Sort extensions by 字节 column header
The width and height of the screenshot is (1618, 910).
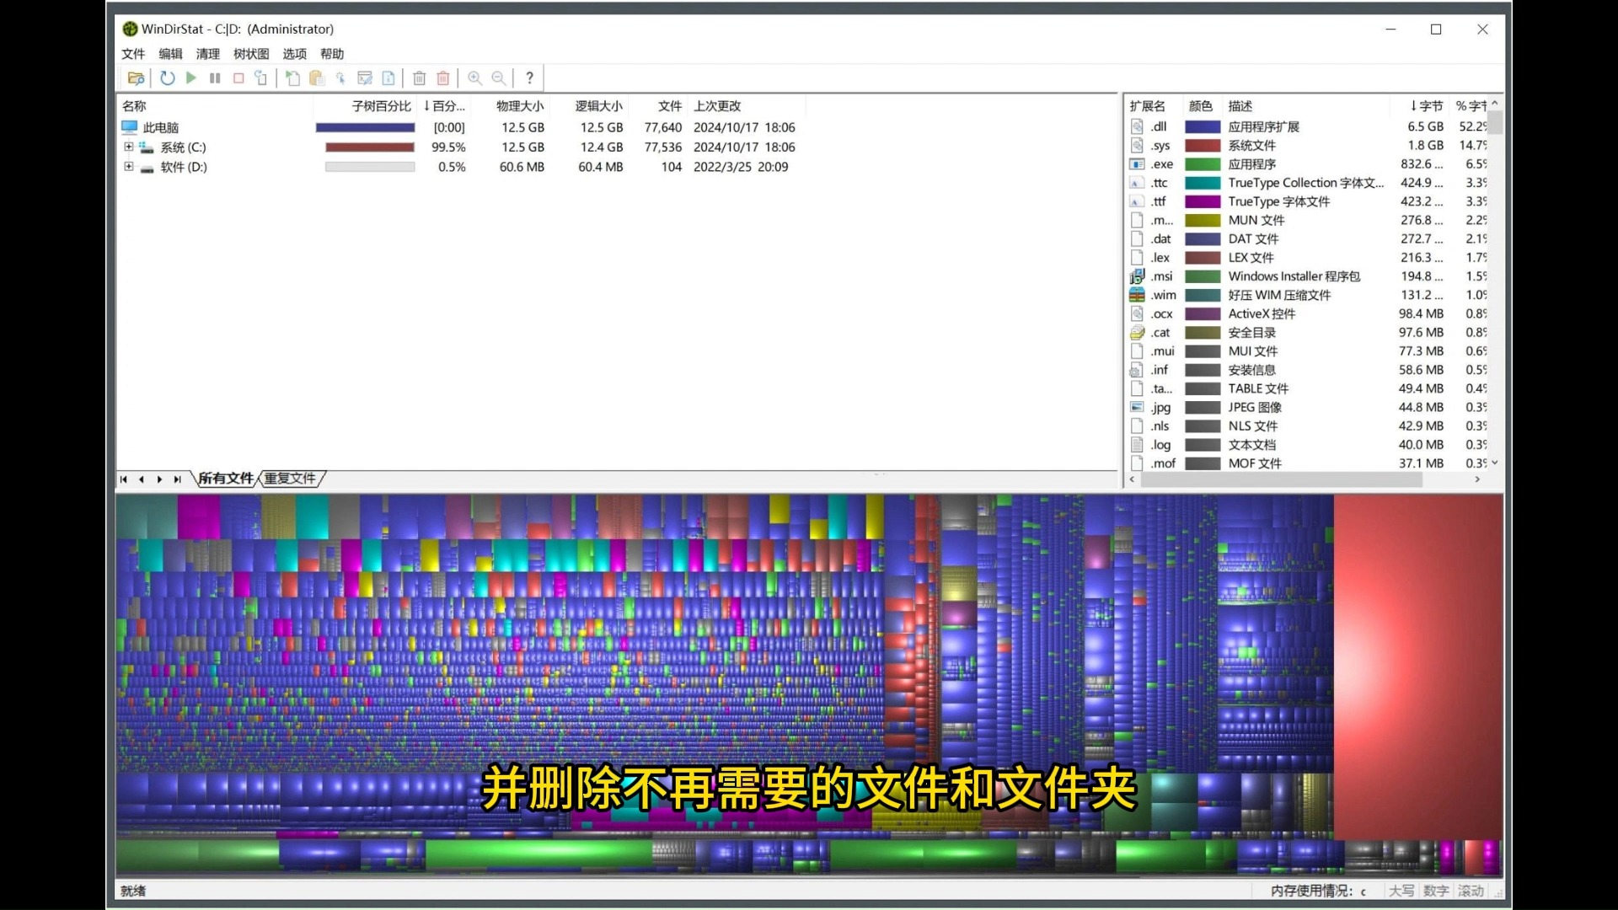click(x=1427, y=106)
